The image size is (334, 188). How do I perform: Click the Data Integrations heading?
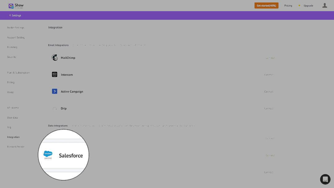coord(58,126)
